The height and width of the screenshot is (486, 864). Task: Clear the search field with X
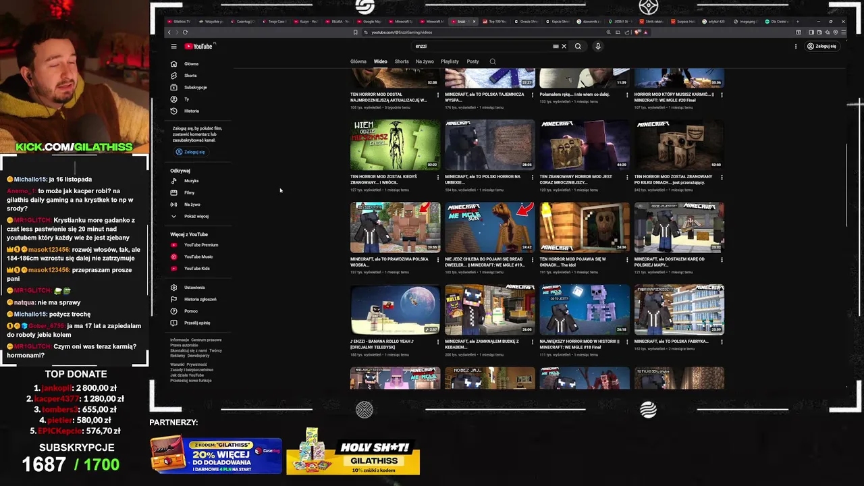564,47
